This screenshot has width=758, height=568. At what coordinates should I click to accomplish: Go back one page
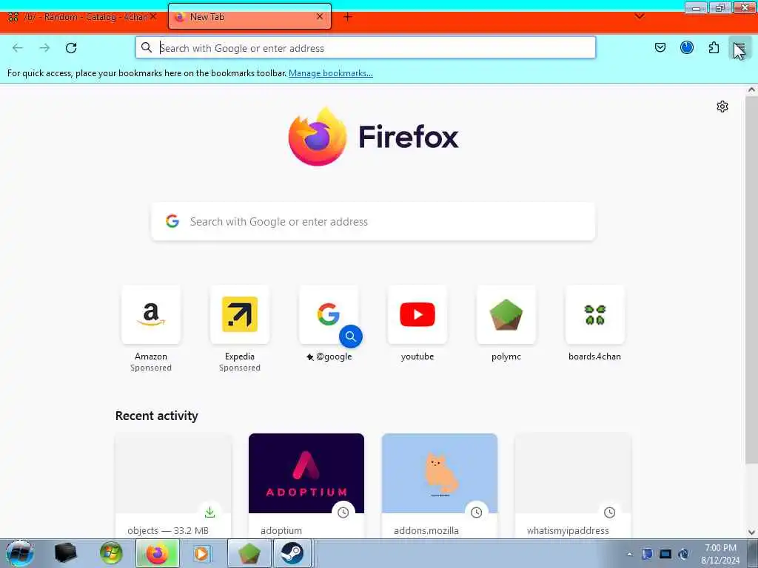(18, 48)
